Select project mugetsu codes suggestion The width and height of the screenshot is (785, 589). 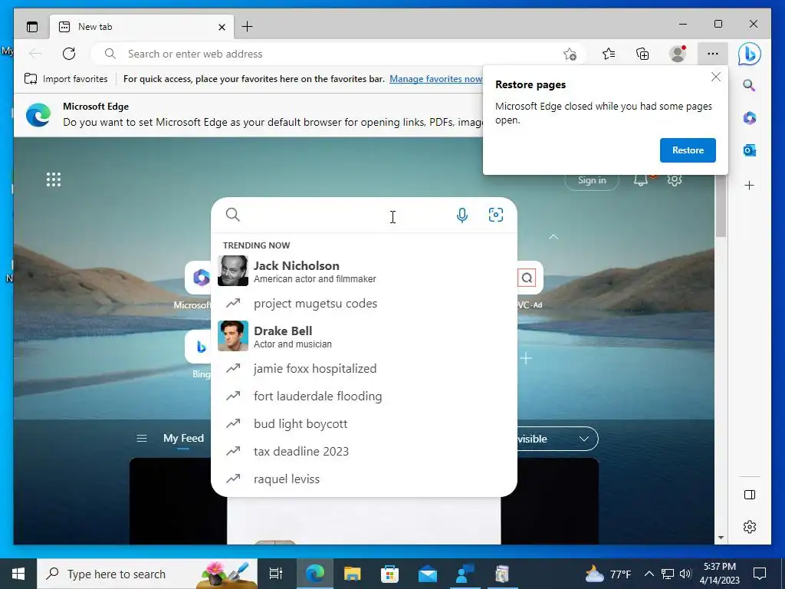364,304
